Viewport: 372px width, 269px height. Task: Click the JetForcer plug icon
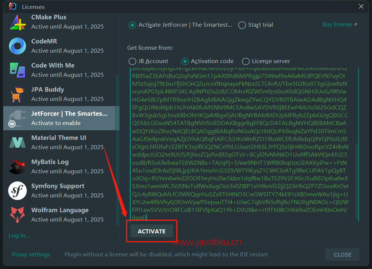pyautogui.click(x=17, y=118)
